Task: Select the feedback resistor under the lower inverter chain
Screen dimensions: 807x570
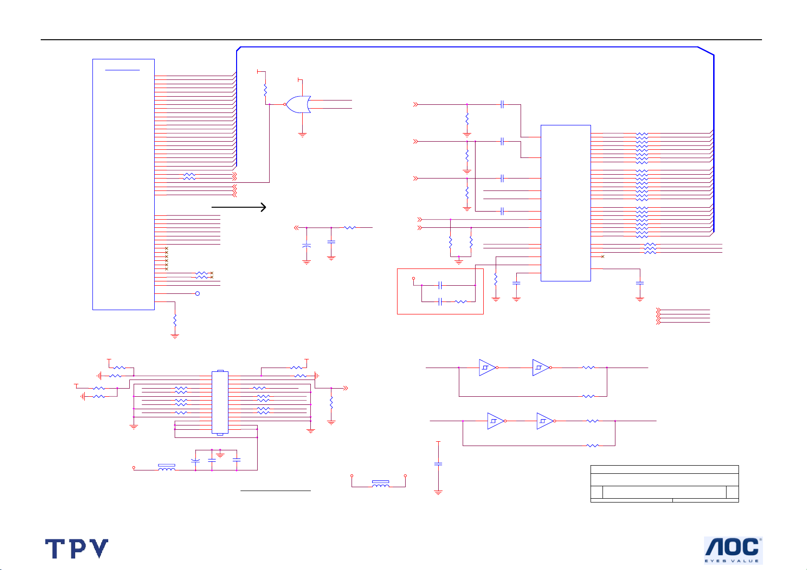Action: [x=592, y=446]
